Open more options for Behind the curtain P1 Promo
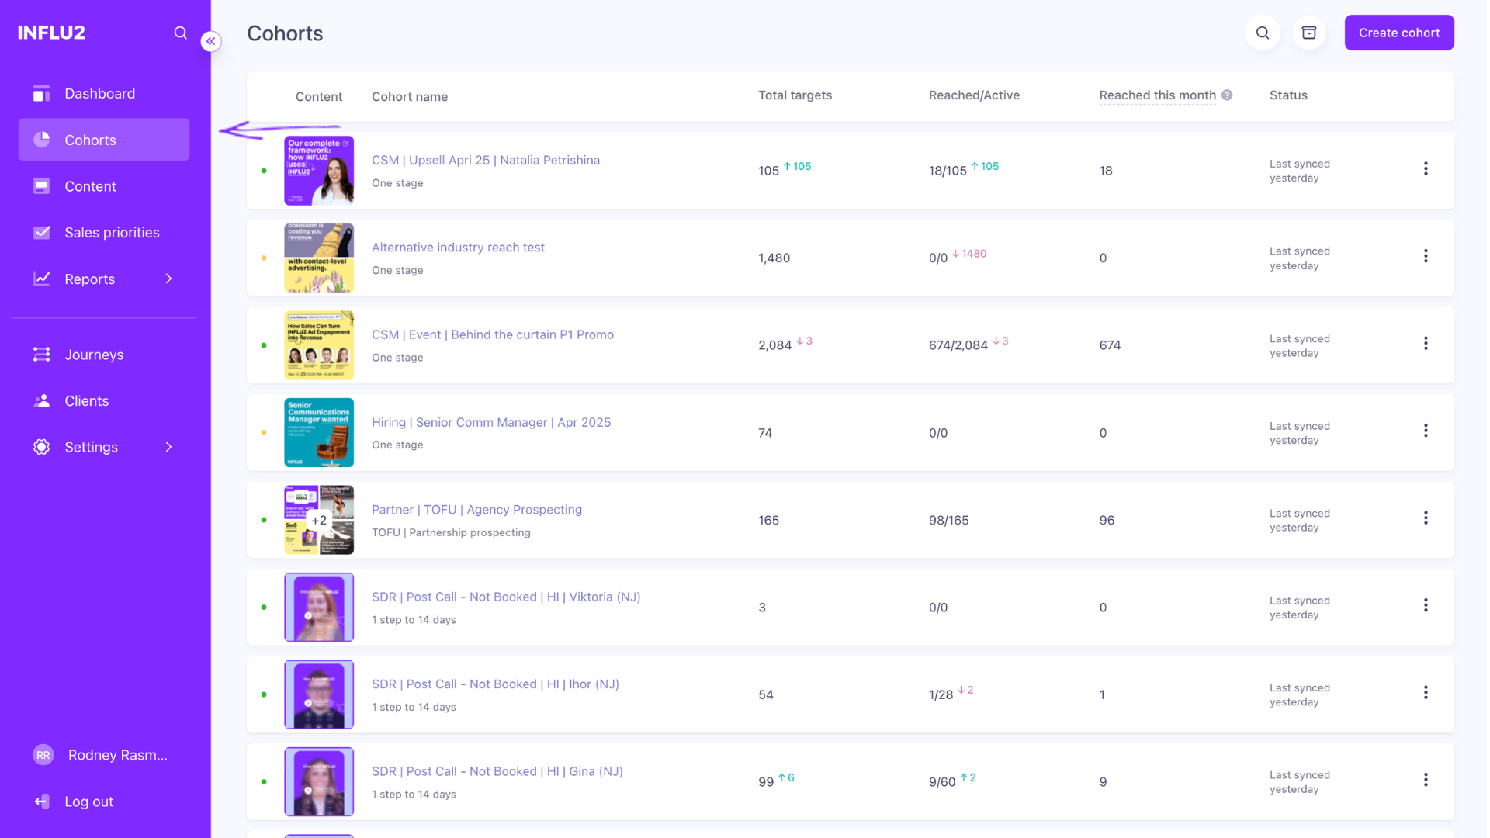 click(x=1426, y=344)
